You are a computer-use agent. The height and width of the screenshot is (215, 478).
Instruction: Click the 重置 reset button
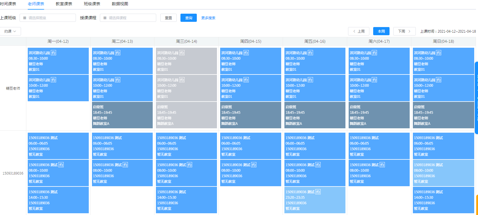coord(168,18)
